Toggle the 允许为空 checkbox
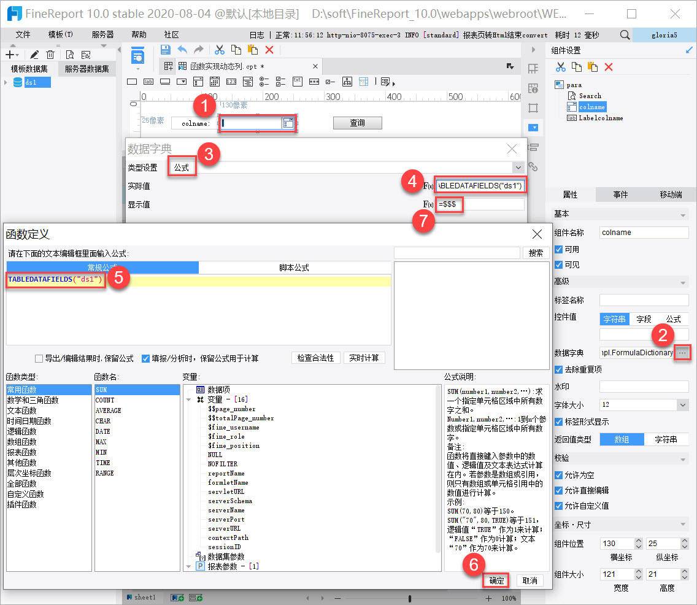The width and height of the screenshot is (697, 605). (559, 475)
